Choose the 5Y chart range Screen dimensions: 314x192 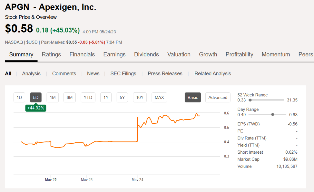coord(122,97)
